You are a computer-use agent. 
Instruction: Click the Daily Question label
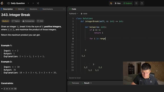pos(18,3)
